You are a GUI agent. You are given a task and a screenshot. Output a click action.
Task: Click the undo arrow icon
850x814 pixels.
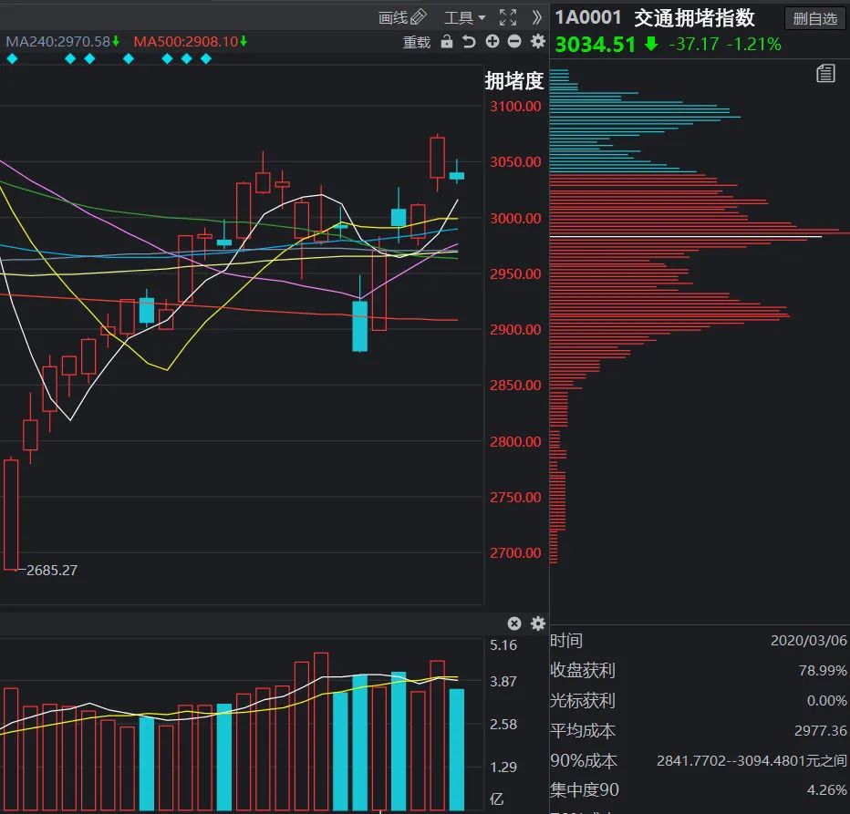pyautogui.click(x=469, y=42)
